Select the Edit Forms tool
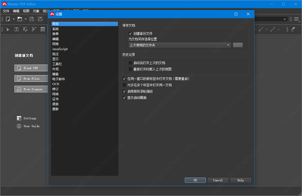Image resolution: width=302 pixels, height=196 pixels. point(43,29)
